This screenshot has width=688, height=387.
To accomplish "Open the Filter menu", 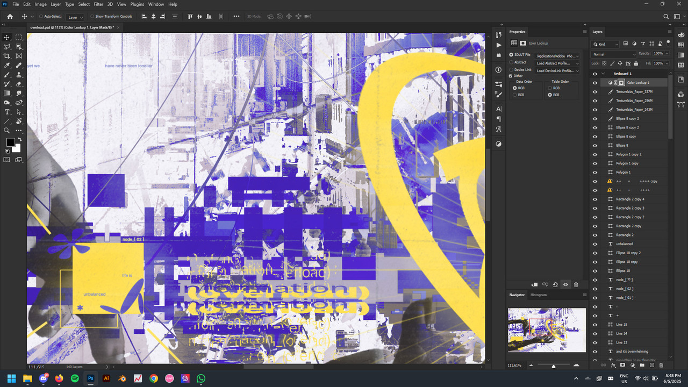I will [98, 4].
